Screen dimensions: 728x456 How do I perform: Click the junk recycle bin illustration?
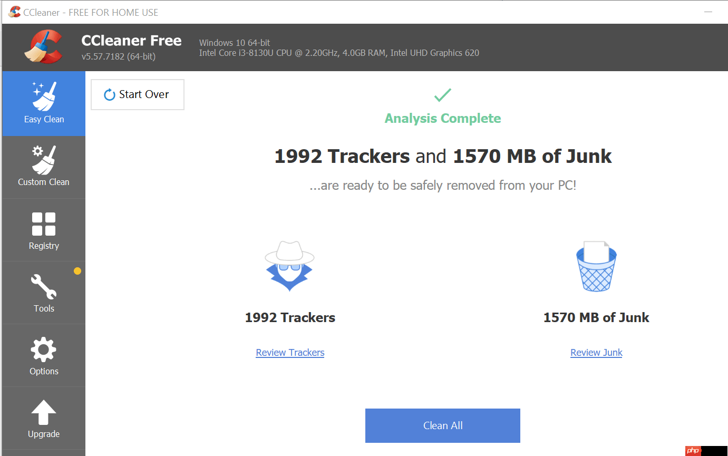(x=596, y=266)
